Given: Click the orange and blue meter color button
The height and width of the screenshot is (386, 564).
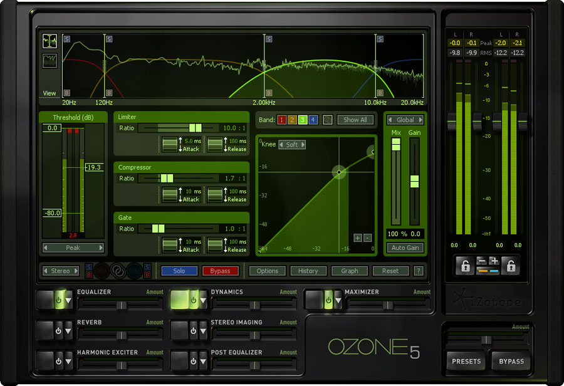Looking at the screenshot, I should [488, 271].
